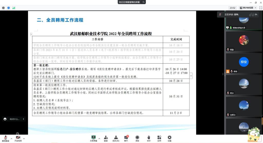263x143 pixels.
Task: Expand audio options arrow beside 解除静音
Action: tap(11, 139)
